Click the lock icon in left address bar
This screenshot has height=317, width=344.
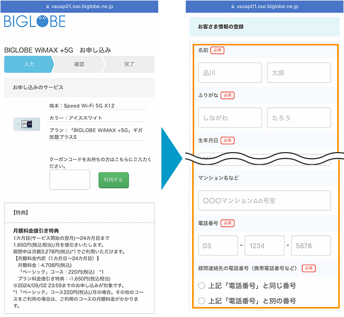pyautogui.click(x=48, y=6)
